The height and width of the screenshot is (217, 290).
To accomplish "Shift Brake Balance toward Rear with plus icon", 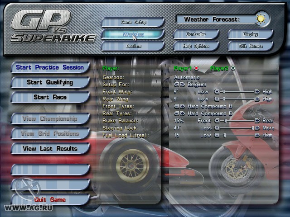I will click(x=257, y=121).
